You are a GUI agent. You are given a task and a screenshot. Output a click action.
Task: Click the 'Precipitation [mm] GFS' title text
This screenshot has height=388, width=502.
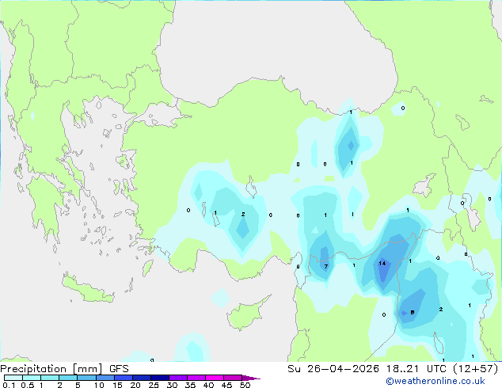coord(64,369)
